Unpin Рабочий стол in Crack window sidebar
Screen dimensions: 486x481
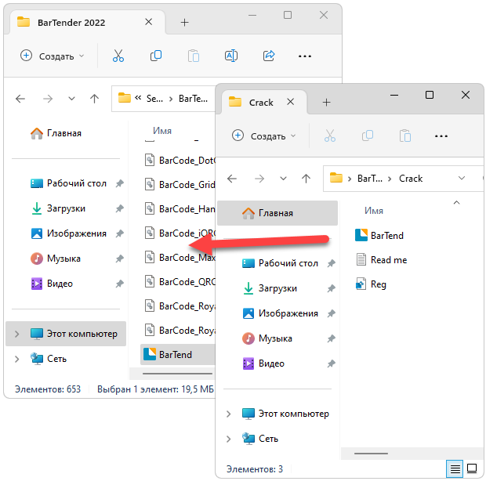pos(332,263)
